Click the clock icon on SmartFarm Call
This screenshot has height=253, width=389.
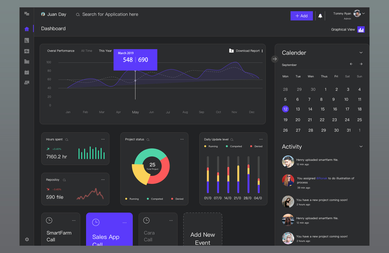49,220
